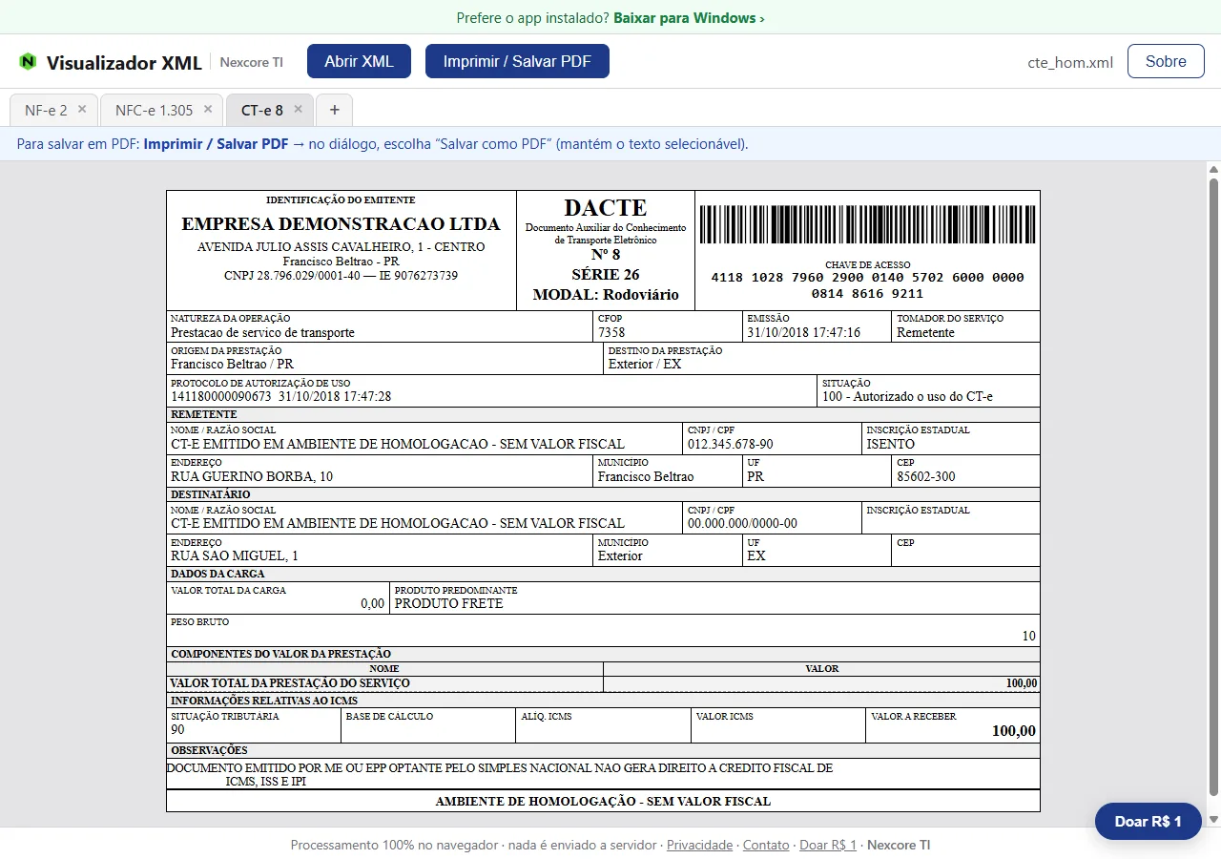
Task: Click the DACTE heading
Action: click(606, 207)
